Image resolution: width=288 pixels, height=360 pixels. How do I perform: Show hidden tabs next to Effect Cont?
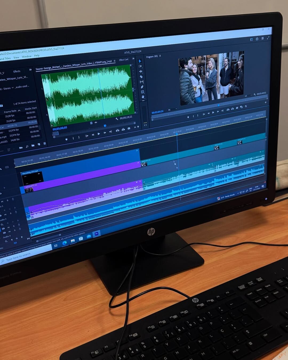pos(133,59)
